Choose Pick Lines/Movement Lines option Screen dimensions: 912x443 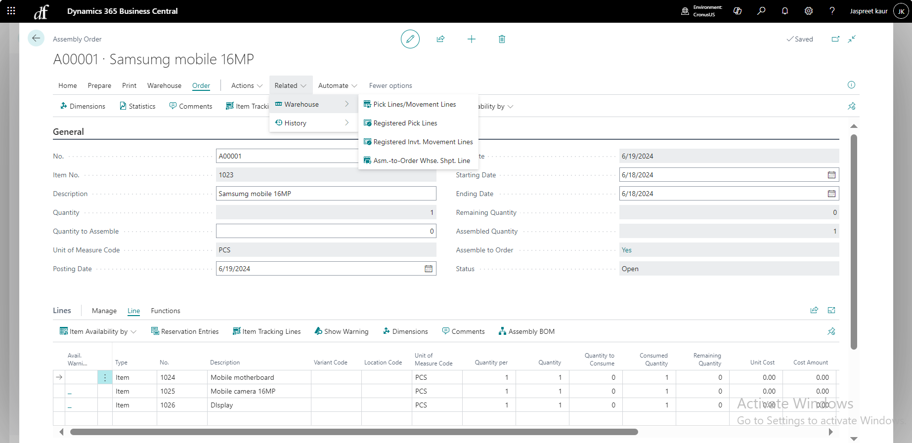pos(414,104)
